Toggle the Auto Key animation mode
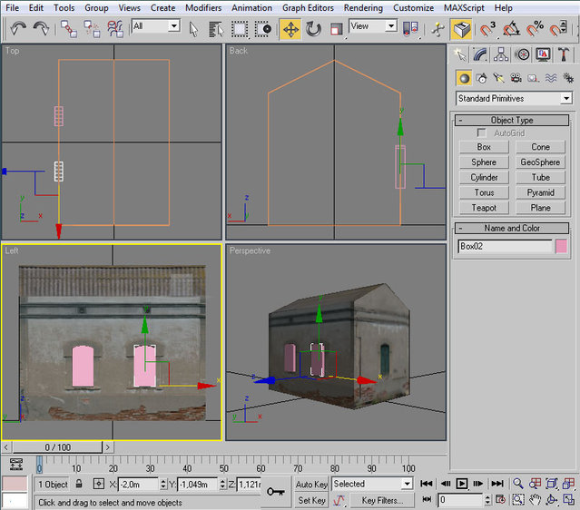The image size is (580, 510). pos(311,485)
